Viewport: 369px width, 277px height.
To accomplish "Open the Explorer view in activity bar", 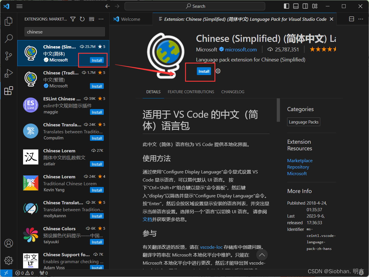I will click(x=9, y=21).
